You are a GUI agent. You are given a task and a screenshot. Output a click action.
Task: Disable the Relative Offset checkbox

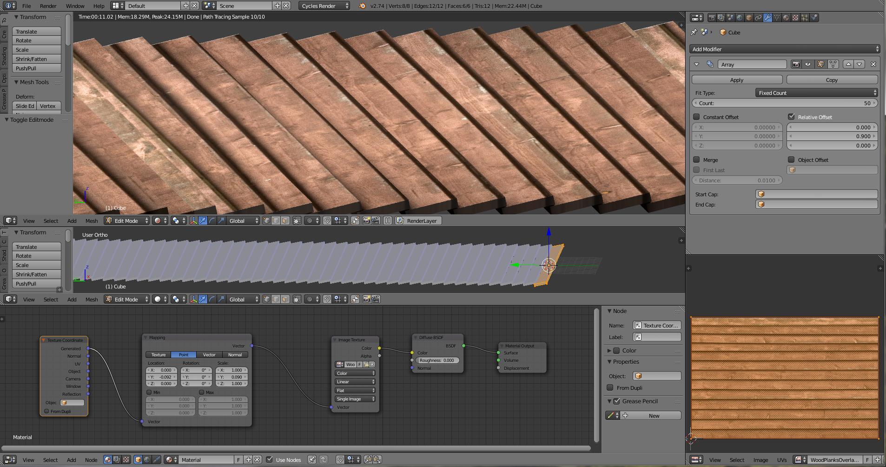coord(791,117)
